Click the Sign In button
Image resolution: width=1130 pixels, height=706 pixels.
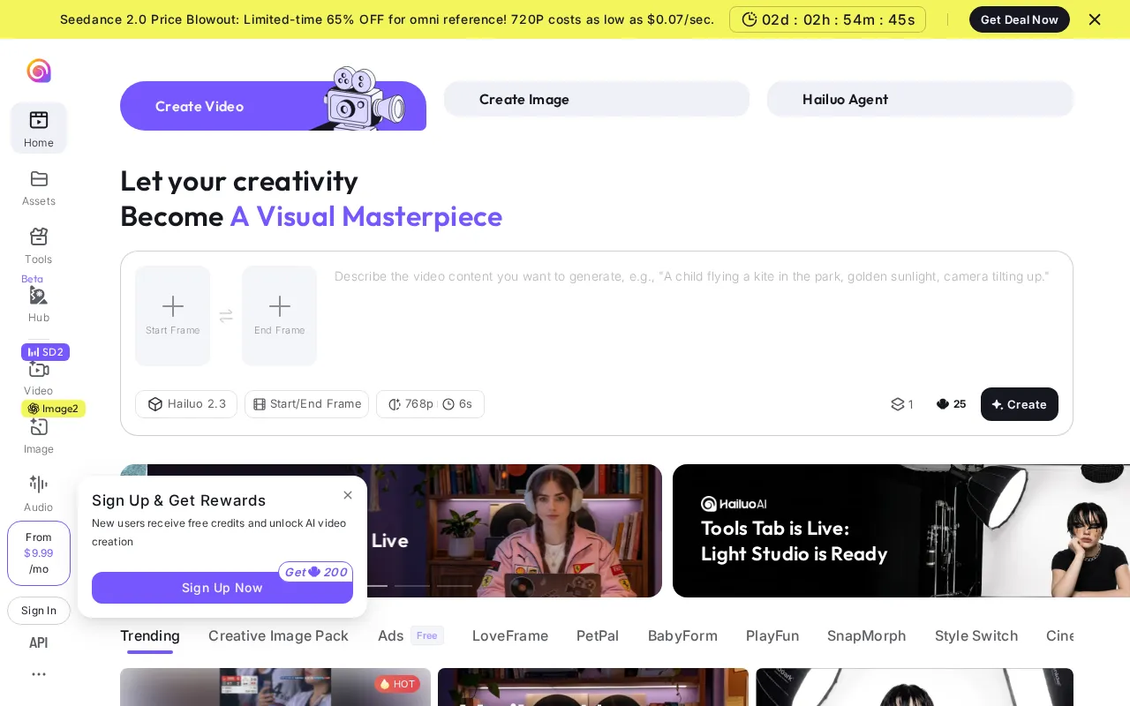(x=39, y=611)
